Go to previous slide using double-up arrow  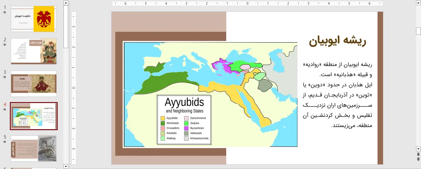(418, 154)
